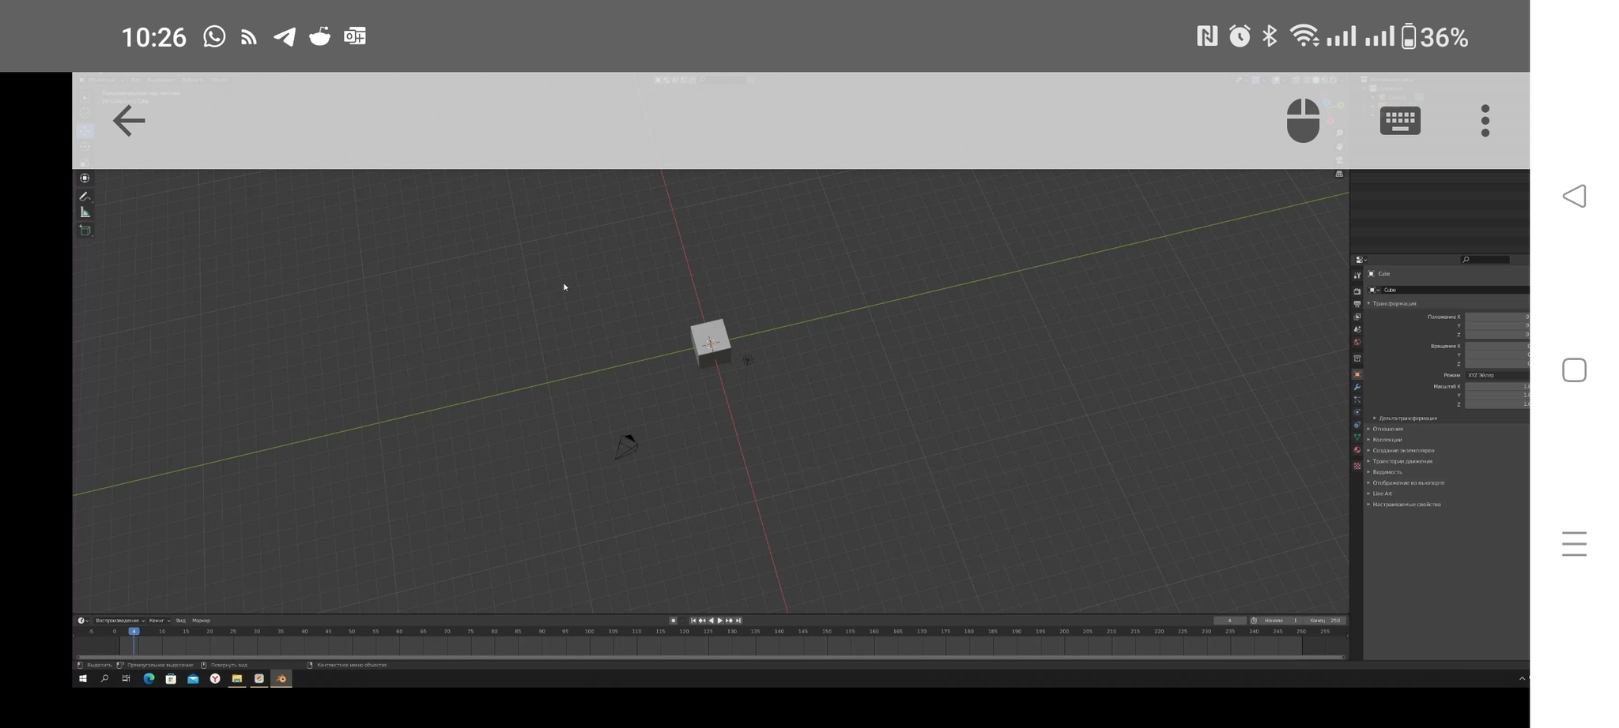The image size is (1619, 728).
Task: Click the Начало start frame field
Action: (1281, 621)
